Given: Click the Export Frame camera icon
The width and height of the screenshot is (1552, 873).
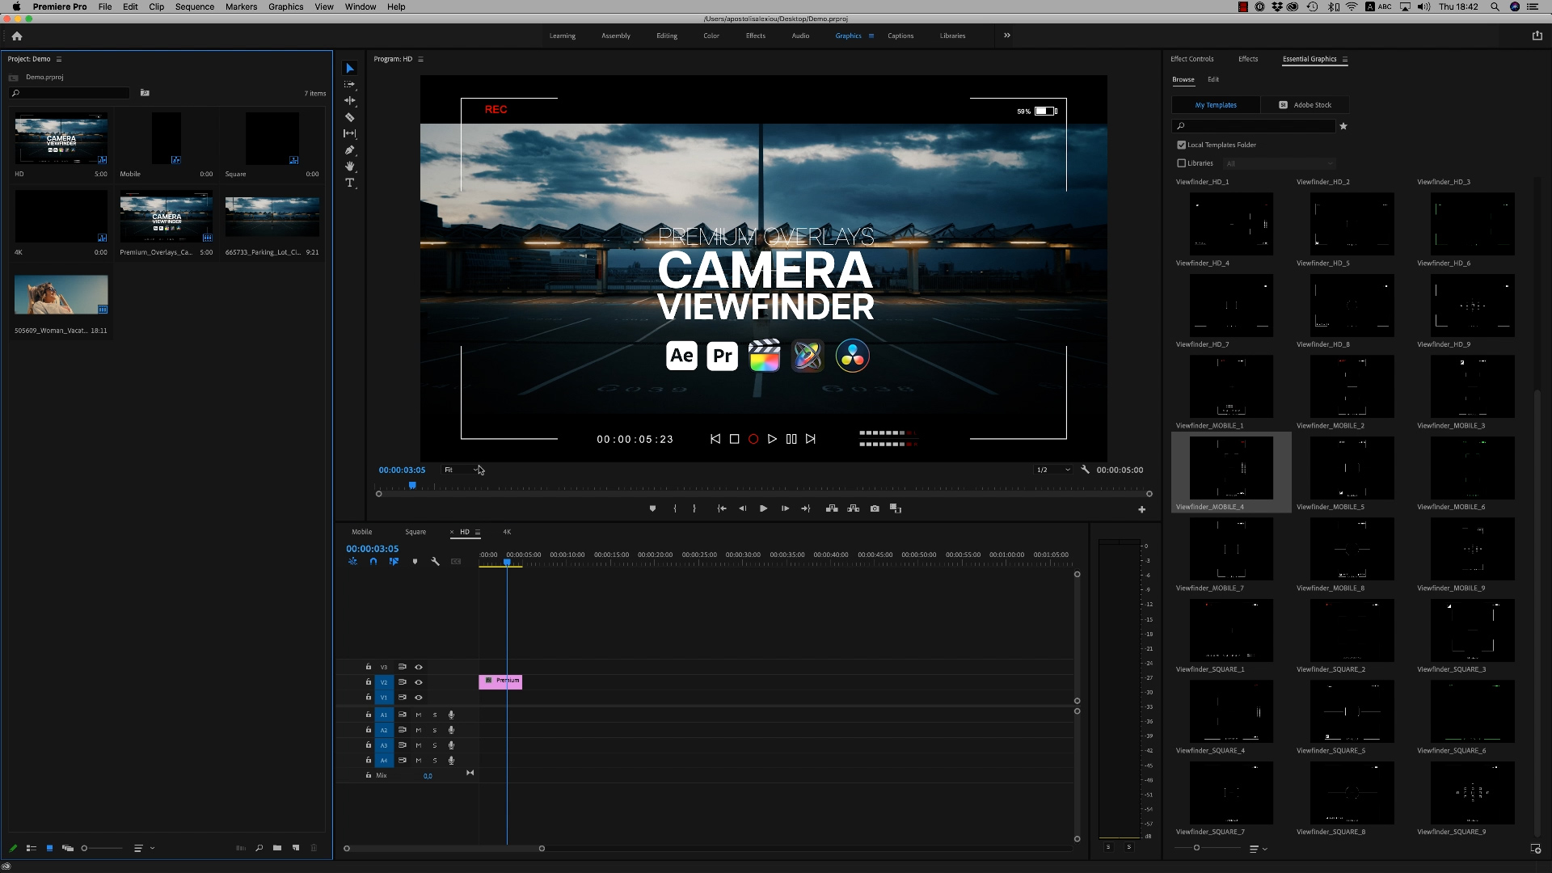Looking at the screenshot, I should pos(875,508).
